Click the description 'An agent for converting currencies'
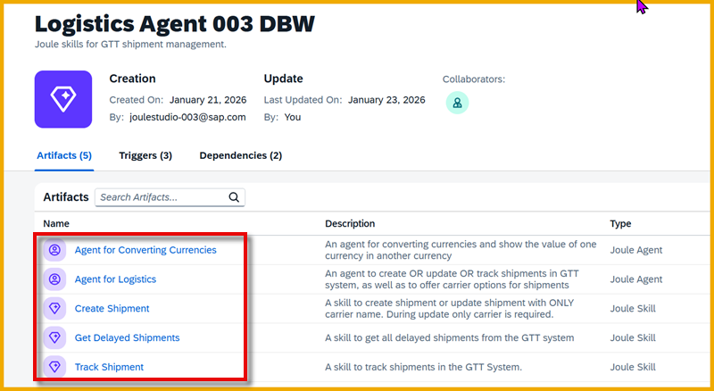 [461, 250]
